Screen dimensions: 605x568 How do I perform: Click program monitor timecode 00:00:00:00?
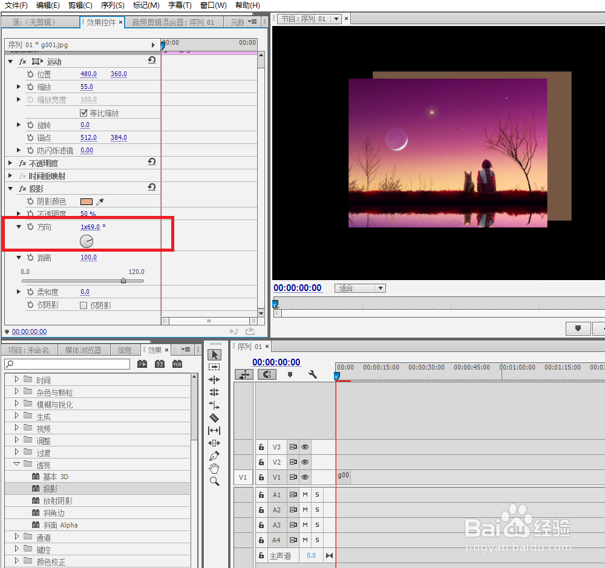pyautogui.click(x=298, y=288)
